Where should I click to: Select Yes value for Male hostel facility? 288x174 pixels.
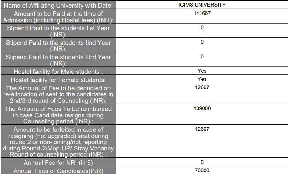[202, 71]
